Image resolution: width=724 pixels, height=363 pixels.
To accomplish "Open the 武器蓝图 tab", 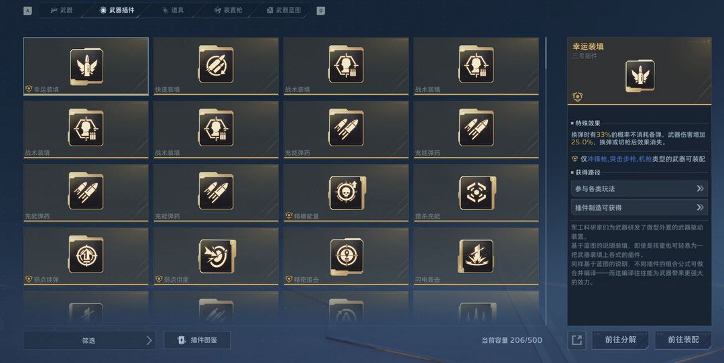I will coord(284,10).
